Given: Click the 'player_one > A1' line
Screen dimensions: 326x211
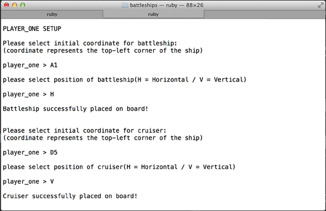Looking at the screenshot, I should (30, 65).
